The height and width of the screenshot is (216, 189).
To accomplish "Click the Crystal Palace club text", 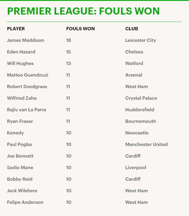I will tap(141, 98).
